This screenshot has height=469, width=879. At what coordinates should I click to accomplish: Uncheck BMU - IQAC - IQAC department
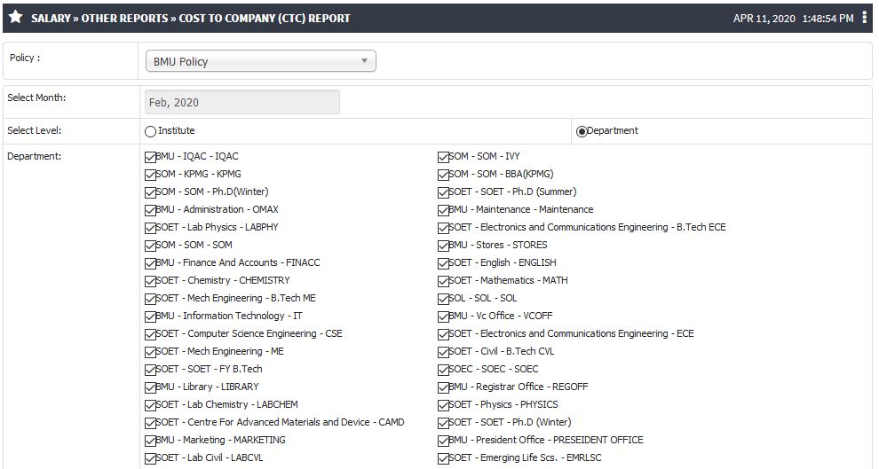pos(150,157)
